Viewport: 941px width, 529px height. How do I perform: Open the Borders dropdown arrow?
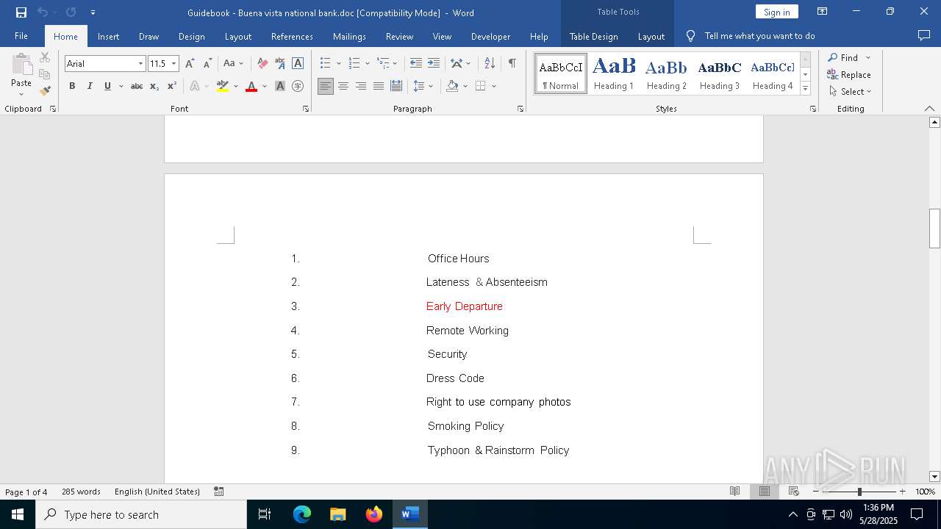click(x=494, y=86)
